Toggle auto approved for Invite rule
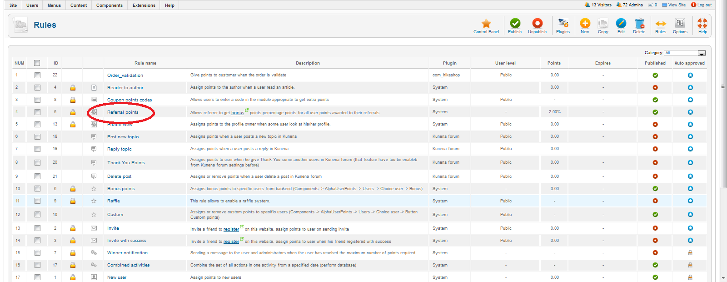Image resolution: width=727 pixels, height=282 pixels. pyautogui.click(x=690, y=228)
